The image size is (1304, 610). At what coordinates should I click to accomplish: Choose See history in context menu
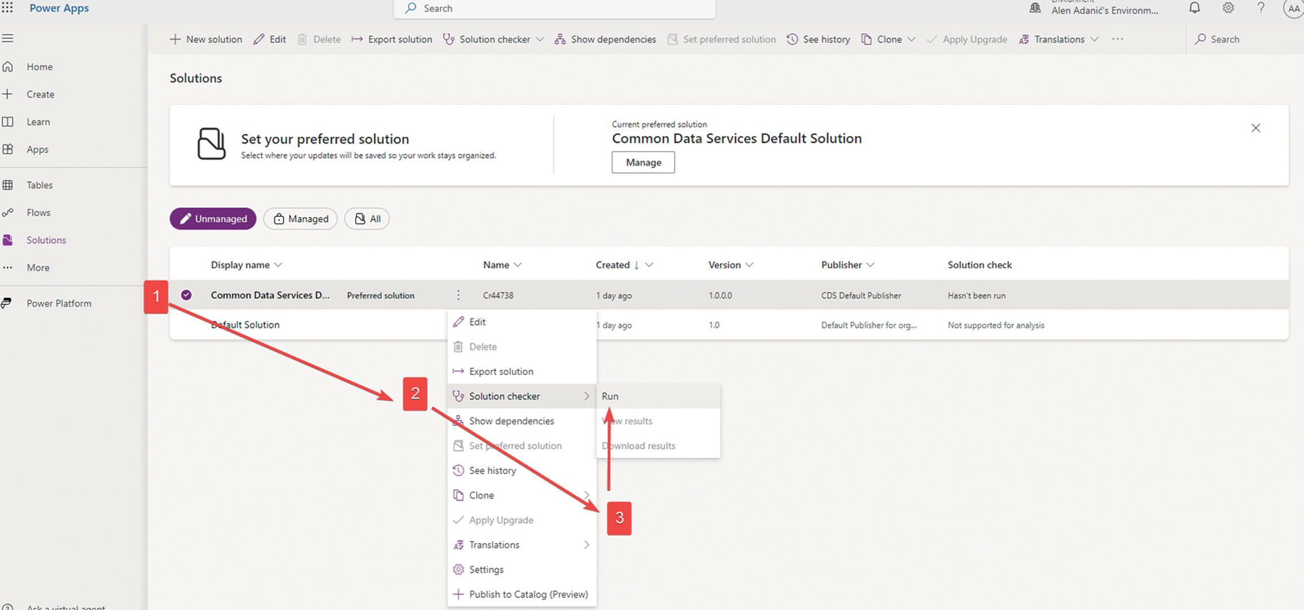click(522, 471)
